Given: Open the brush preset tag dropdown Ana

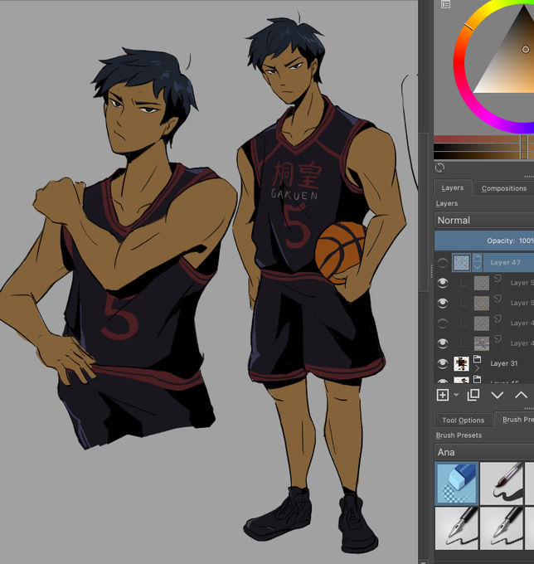Looking at the screenshot, I should [484, 452].
